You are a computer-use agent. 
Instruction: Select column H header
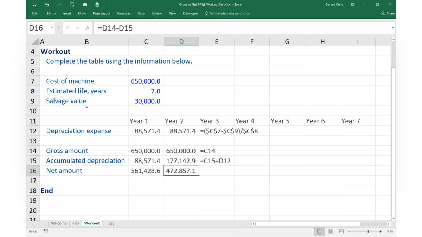tap(322, 42)
